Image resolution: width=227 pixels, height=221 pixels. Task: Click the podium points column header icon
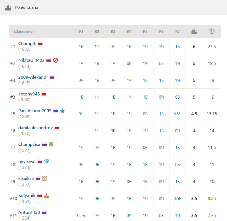point(194,31)
